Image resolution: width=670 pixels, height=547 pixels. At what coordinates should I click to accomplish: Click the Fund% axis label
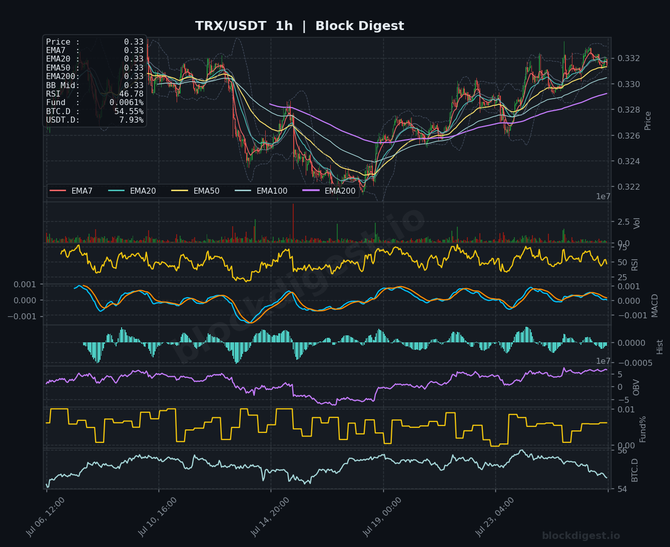[x=643, y=428]
